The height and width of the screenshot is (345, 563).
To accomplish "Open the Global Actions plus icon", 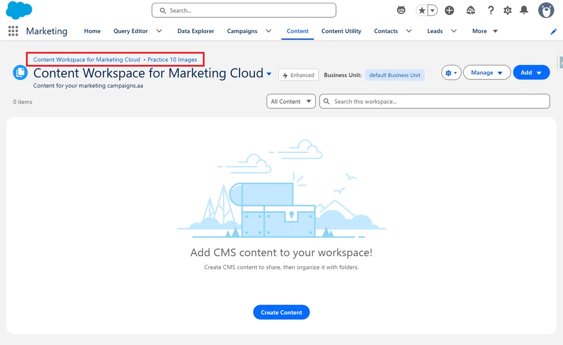I will pos(449,10).
